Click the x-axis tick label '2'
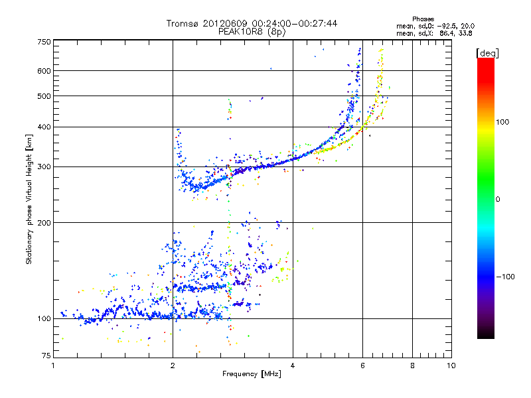 point(173,365)
